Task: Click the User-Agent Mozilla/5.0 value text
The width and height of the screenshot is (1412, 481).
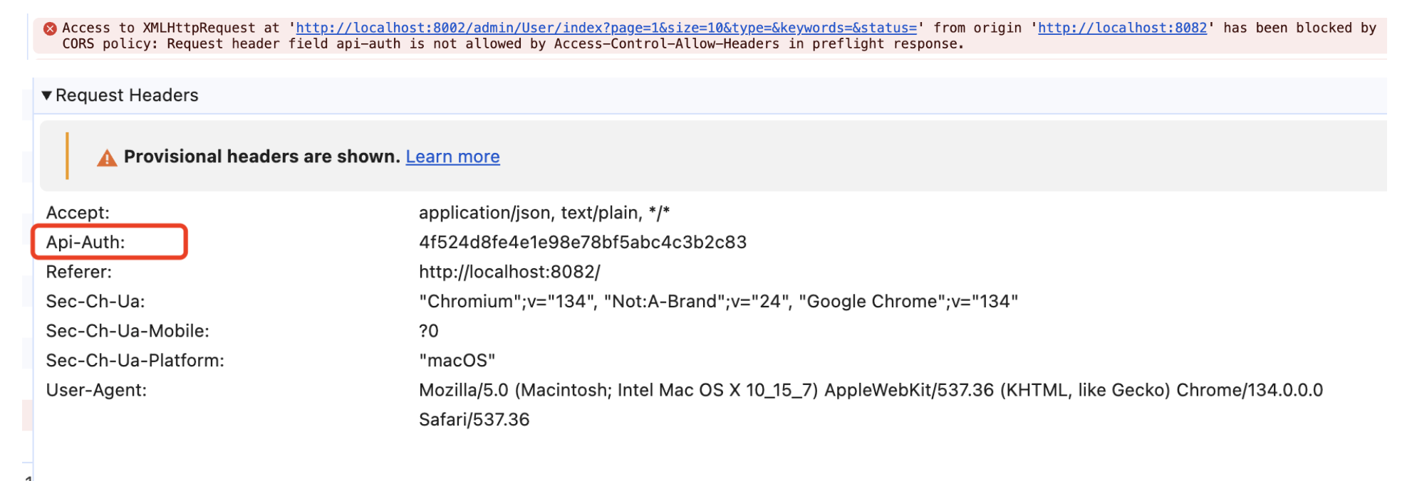Action: pos(871,404)
